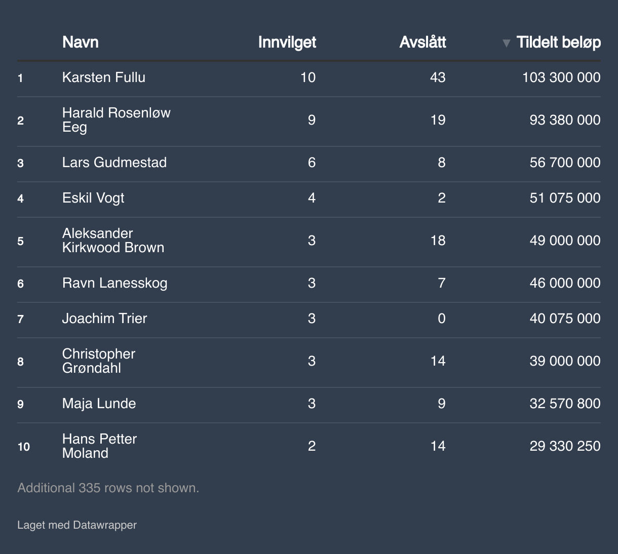Click the 103 300 000 amount cell
Screen dimensions: 618x554
561,77
